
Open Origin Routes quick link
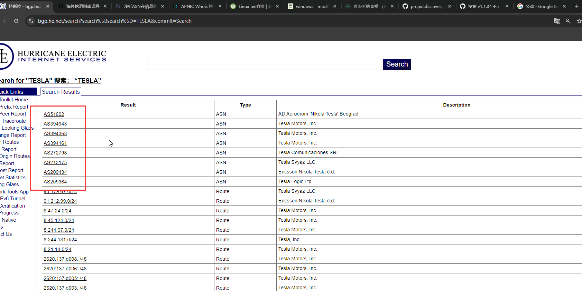coord(15,156)
